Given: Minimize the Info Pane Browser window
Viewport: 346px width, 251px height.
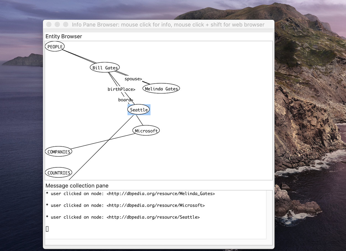Looking at the screenshot, I should 57,25.
